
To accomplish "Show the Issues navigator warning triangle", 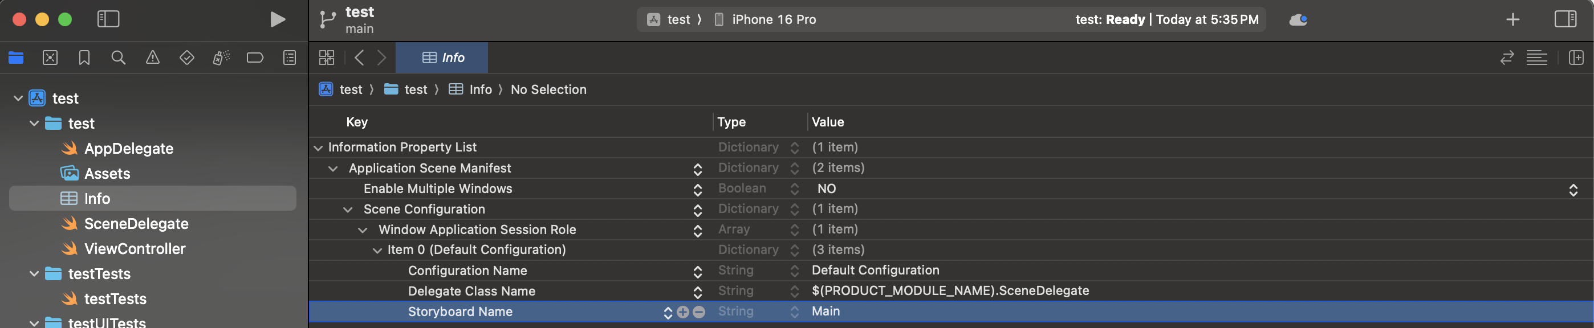I will pos(152,58).
